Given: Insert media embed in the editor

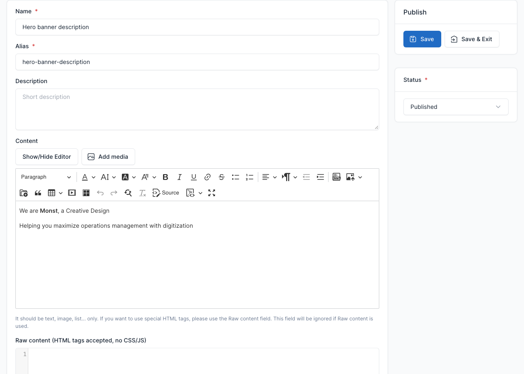Looking at the screenshot, I should pyautogui.click(x=72, y=193).
